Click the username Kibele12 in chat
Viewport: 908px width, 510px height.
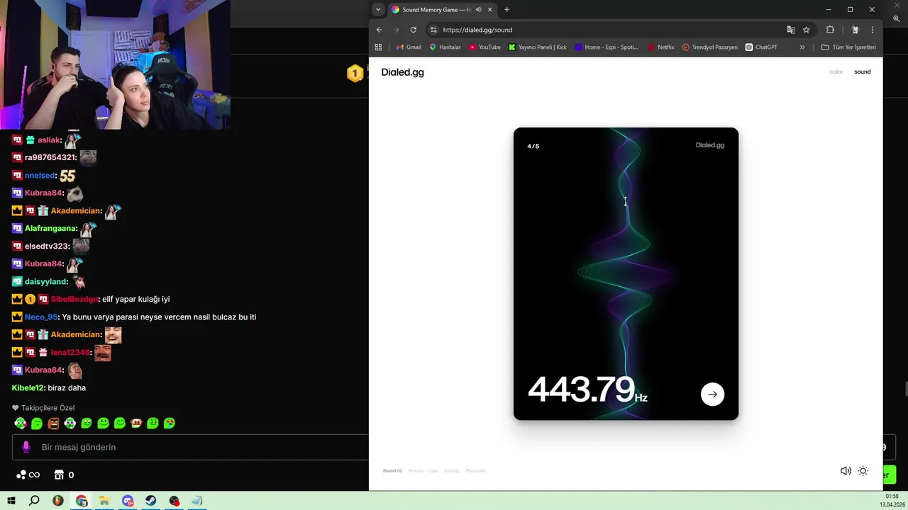28,387
